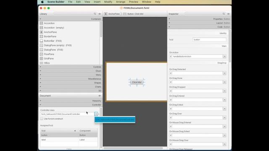Viewport: 269px width, 151px height.
Task: Open the On Drag Entered dropdown
Action: pos(224,100)
